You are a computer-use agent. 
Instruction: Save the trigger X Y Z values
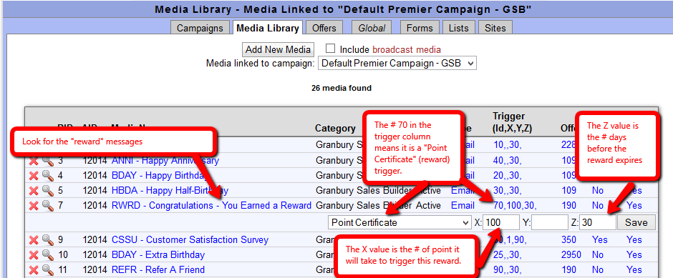point(636,223)
